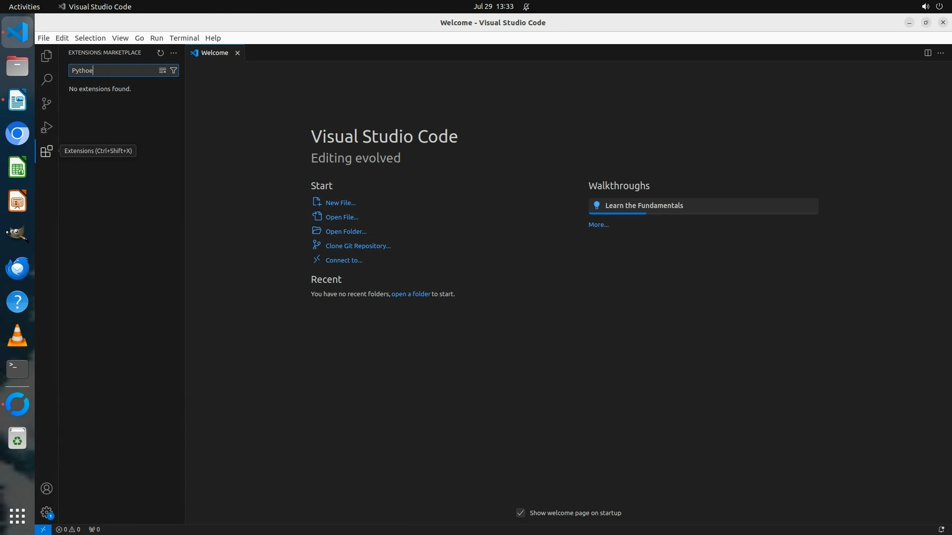Refresh the extensions marketplace list
The width and height of the screenshot is (952, 535).
(x=160, y=53)
